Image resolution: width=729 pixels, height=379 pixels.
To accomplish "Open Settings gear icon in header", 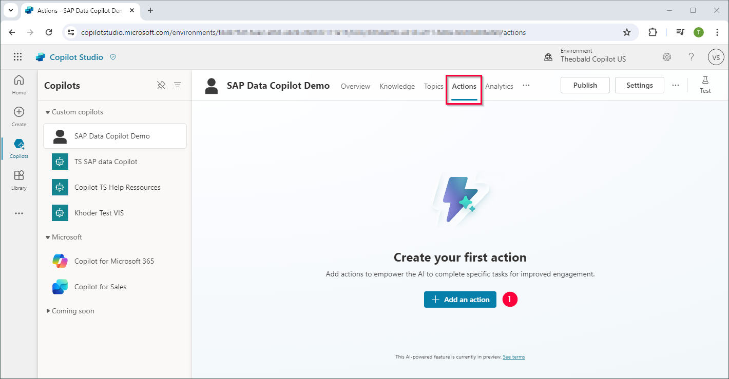I will [667, 57].
